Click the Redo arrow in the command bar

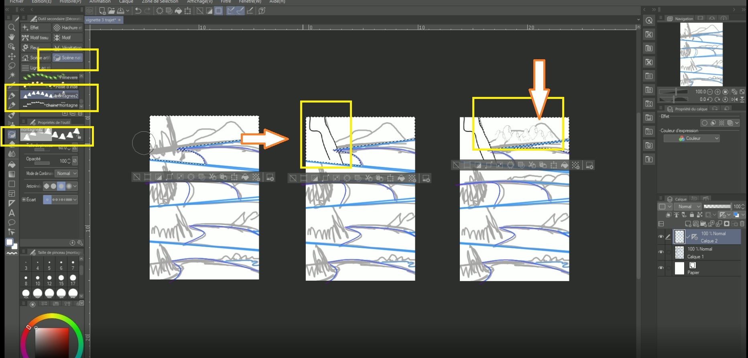pos(147,11)
